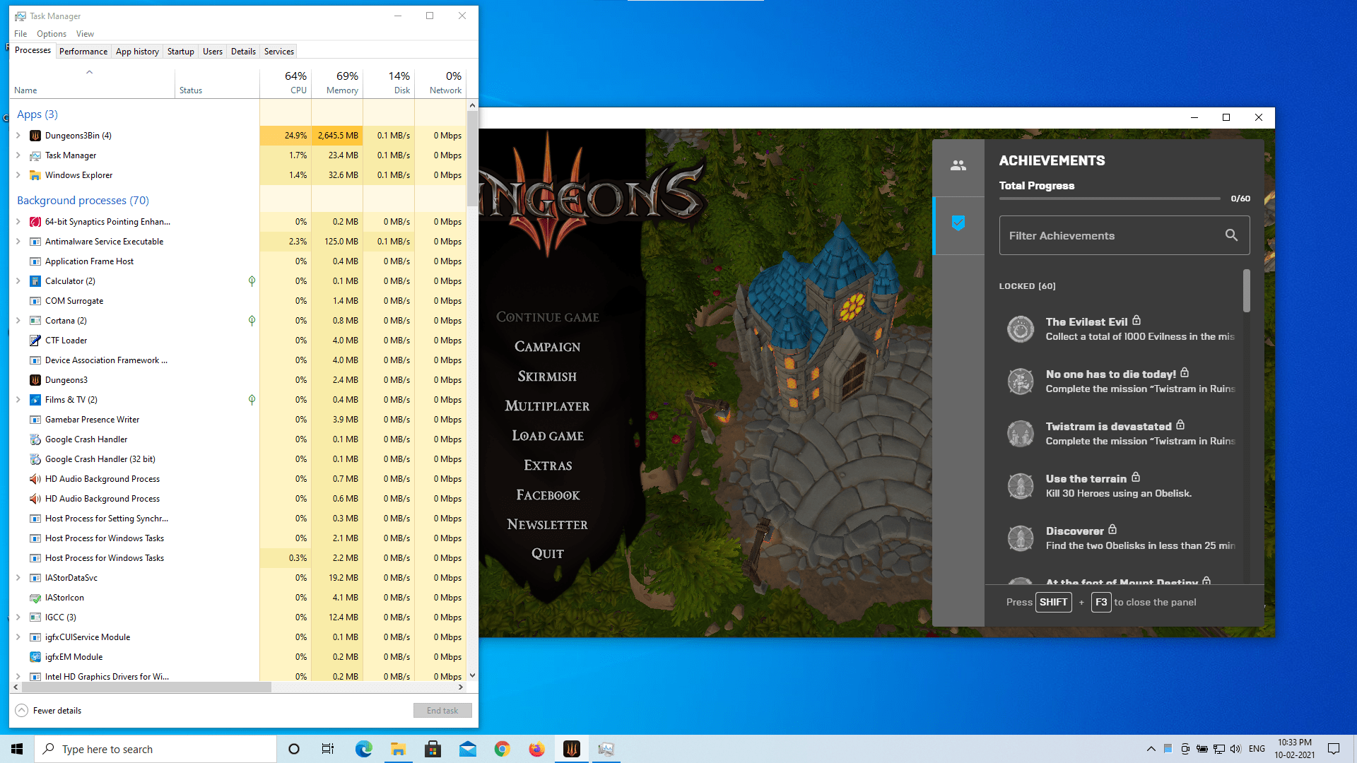Open the View menu in Task Manager
Image resolution: width=1357 pixels, height=763 pixels.
[x=85, y=34]
